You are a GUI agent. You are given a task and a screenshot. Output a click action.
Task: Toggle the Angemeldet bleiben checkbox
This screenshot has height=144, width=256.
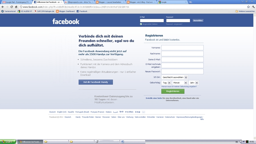tap(141, 24)
